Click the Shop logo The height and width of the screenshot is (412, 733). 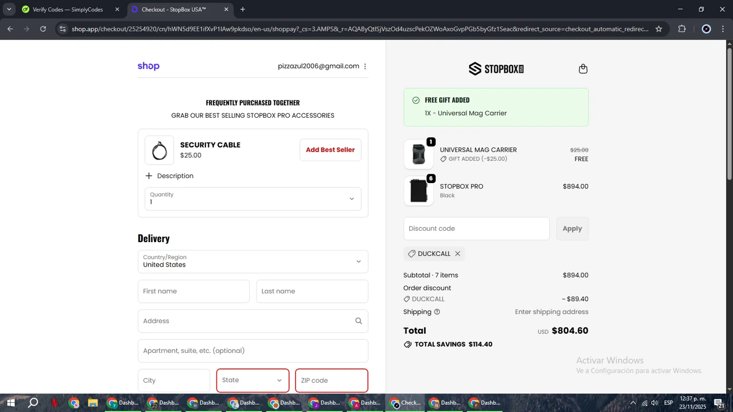pyautogui.click(x=149, y=66)
